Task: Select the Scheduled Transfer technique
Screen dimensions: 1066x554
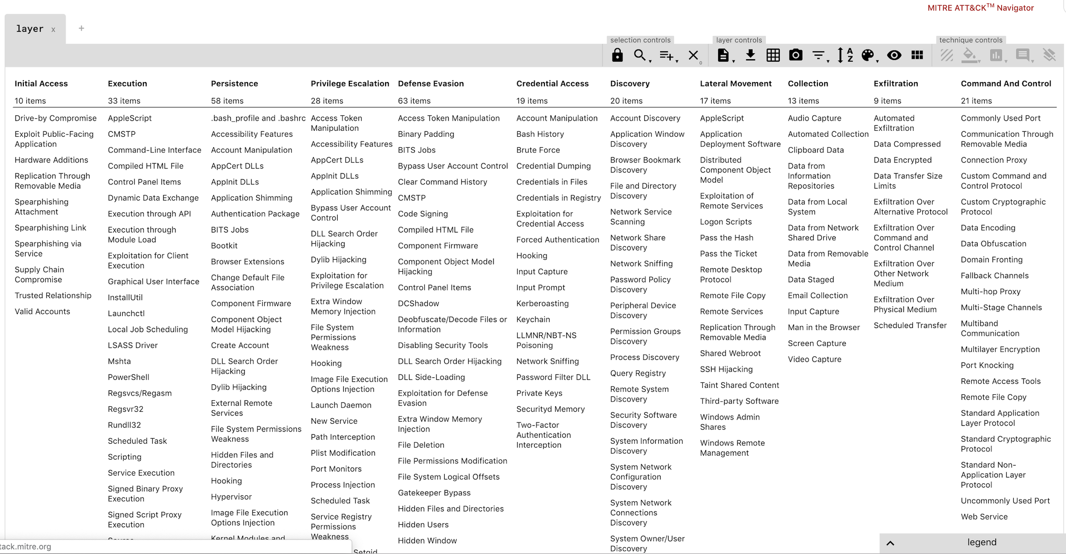Action: (x=910, y=325)
